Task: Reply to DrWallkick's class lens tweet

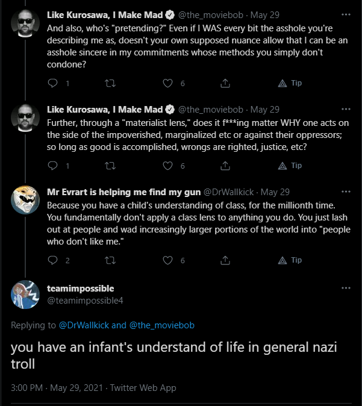Action: pos(52,260)
